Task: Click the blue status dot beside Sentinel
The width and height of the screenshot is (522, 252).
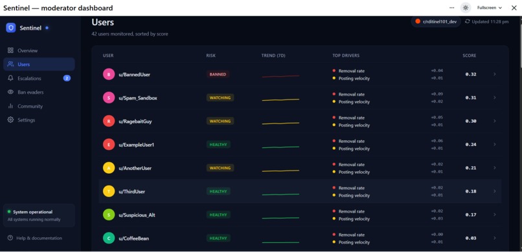Action: coord(47,28)
